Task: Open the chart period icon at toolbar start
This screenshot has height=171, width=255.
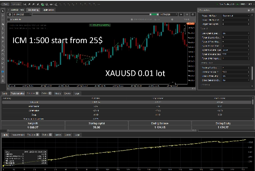Action: point(25,4)
